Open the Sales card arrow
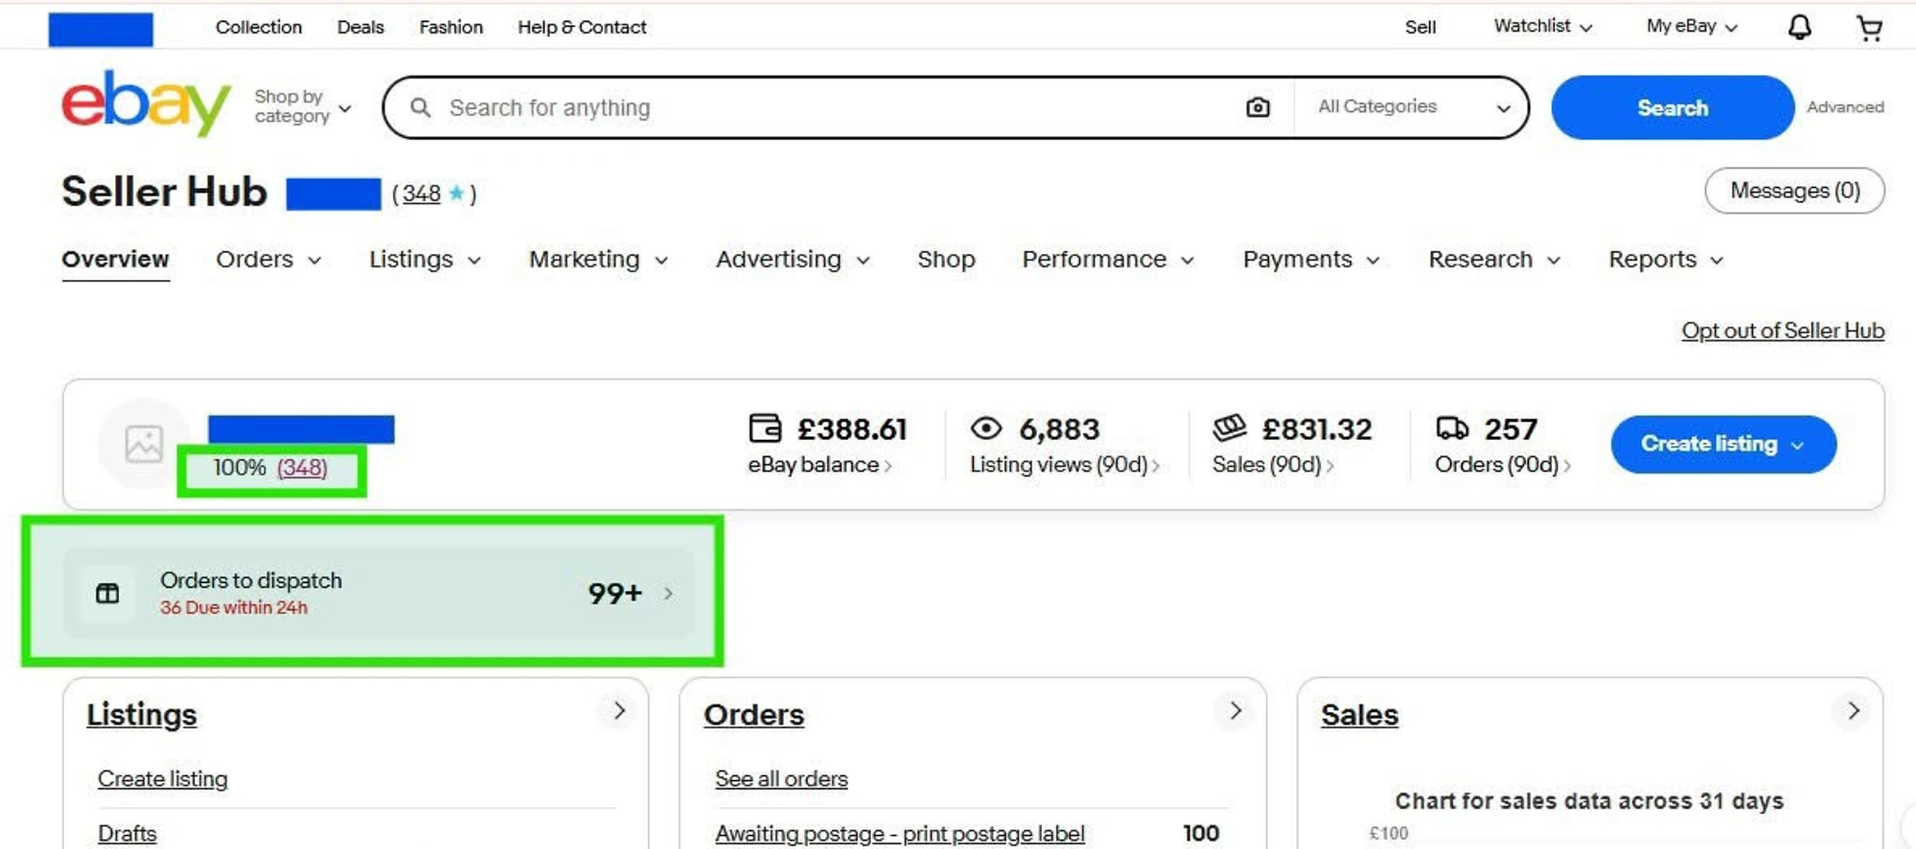Viewport: 1916px width, 849px height. [1853, 711]
